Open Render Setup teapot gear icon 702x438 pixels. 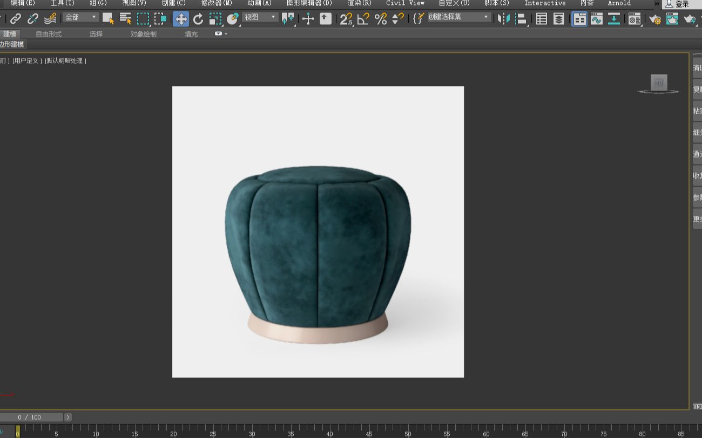[x=655, y=19]
